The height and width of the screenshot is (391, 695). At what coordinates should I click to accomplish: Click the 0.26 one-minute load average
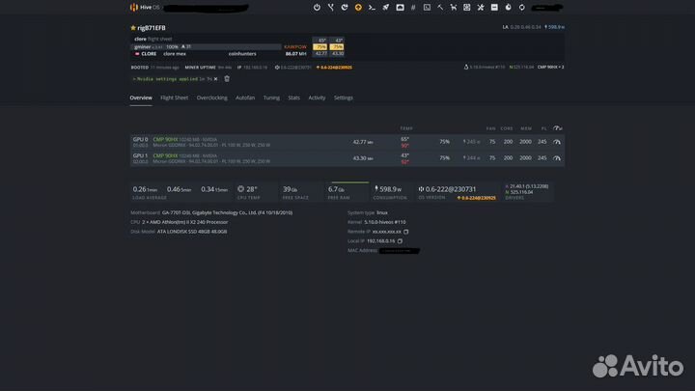tap(145, 189)
